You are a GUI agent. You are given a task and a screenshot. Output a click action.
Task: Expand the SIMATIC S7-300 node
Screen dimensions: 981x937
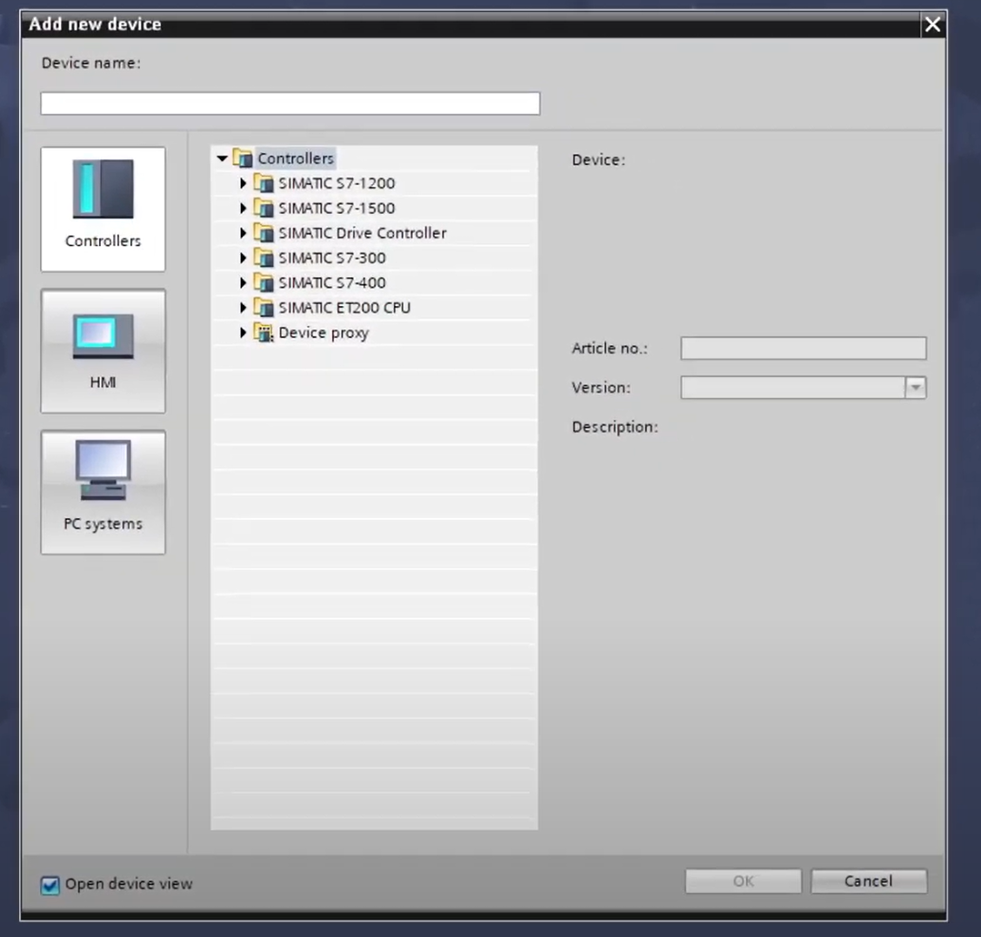tap(244, 257)
